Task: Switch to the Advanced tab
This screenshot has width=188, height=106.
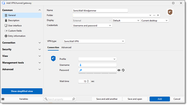Action: 66,47
